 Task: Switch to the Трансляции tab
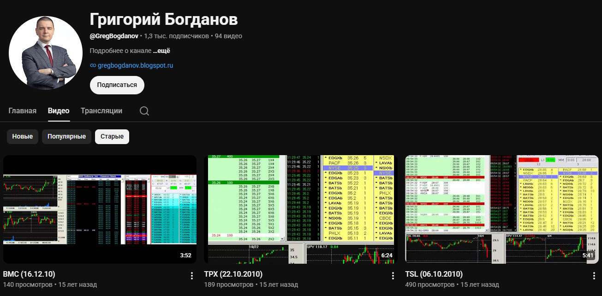point(101,111)
